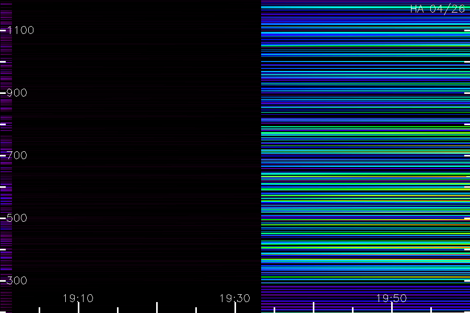Select the tick mark below 19:10

pyautogui.click(x=78, y=308)
